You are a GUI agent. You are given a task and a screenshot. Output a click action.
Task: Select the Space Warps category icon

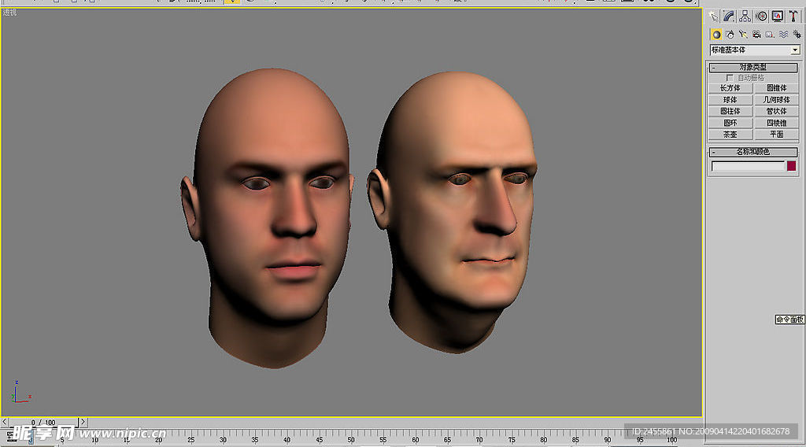pos(783,35)
